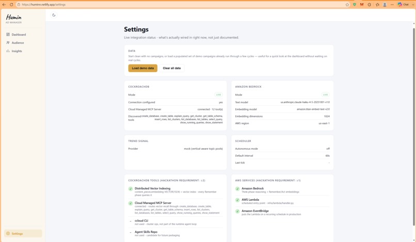
Task: Click the browser address bar URL
Action: coord(43,5)
